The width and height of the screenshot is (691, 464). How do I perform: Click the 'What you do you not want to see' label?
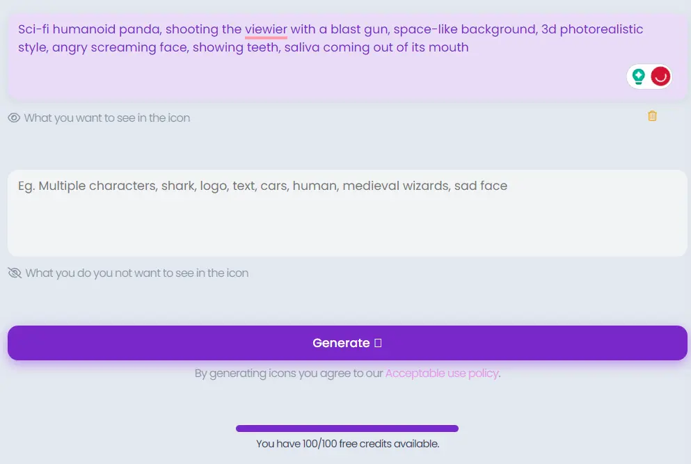point(137,273)
